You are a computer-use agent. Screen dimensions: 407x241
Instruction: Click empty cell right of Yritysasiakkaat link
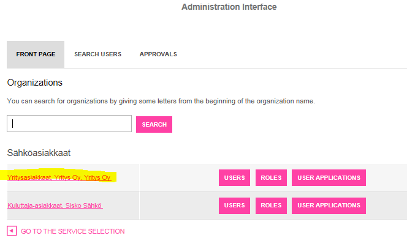178,178
